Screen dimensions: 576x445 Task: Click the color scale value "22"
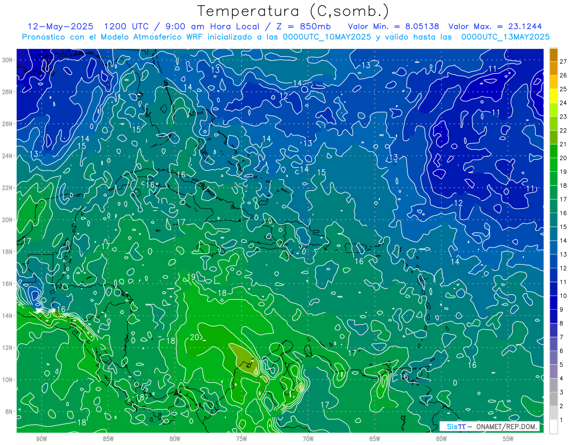click(563, 131)
